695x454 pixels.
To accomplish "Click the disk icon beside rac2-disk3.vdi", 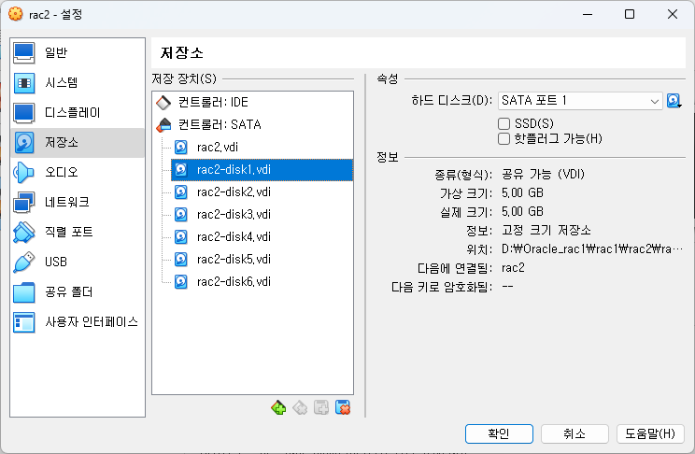I will 181,215.
